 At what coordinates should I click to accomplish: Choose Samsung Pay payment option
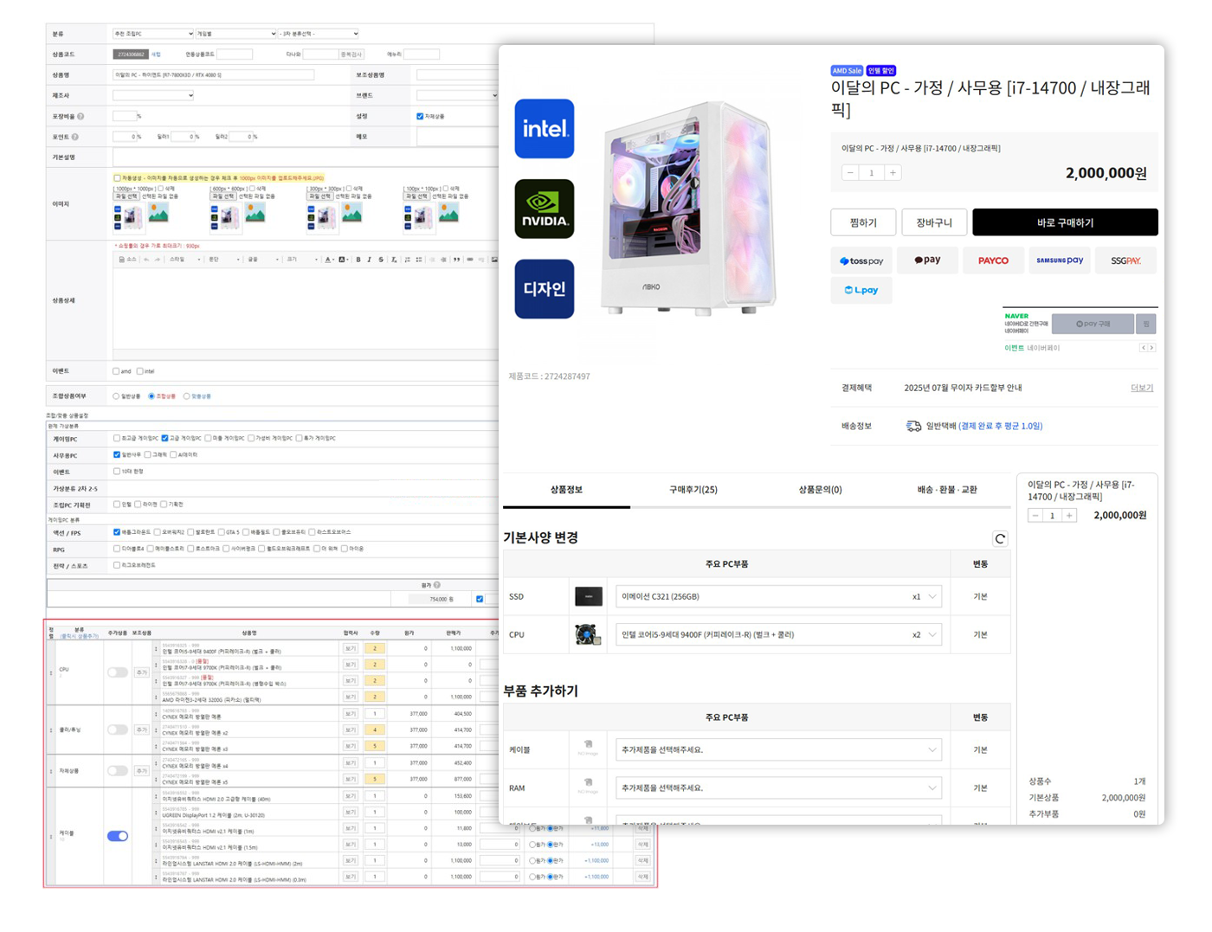[x=1060, y=260]
